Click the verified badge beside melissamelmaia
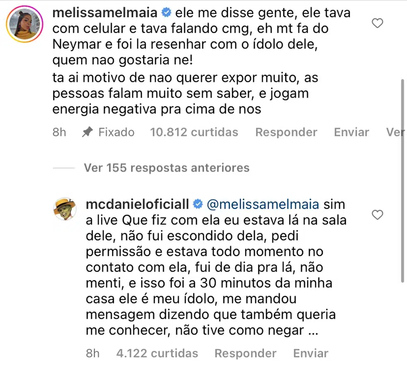The image size is (407, 375). point(166,13)
